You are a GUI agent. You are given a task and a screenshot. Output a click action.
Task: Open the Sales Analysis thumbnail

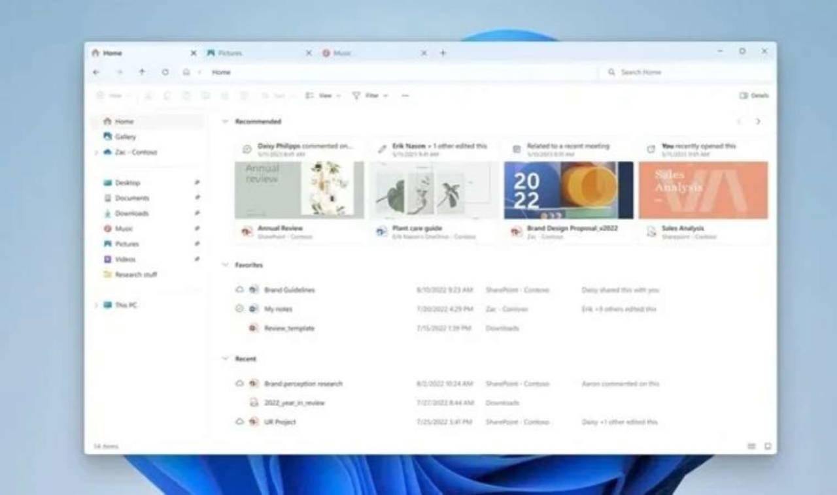pos(703,190)
